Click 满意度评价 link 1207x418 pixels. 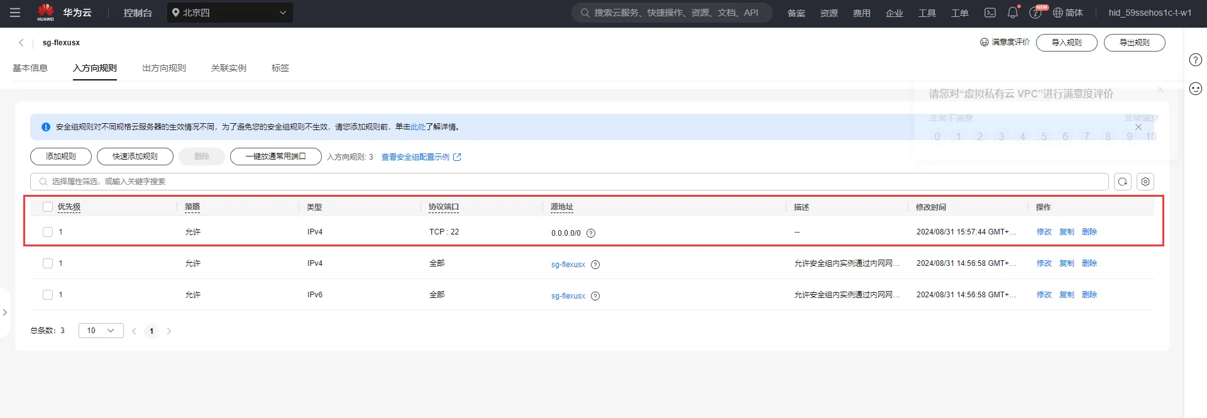1011,42
